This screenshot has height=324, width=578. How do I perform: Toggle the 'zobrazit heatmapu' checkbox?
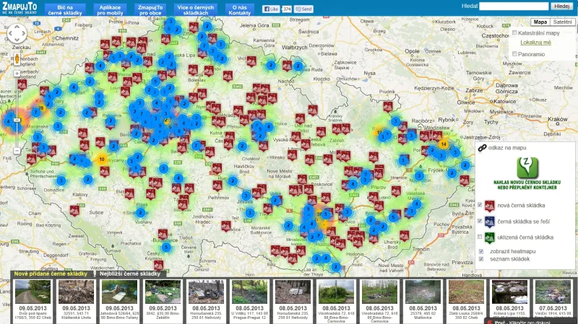pos(481,250)
